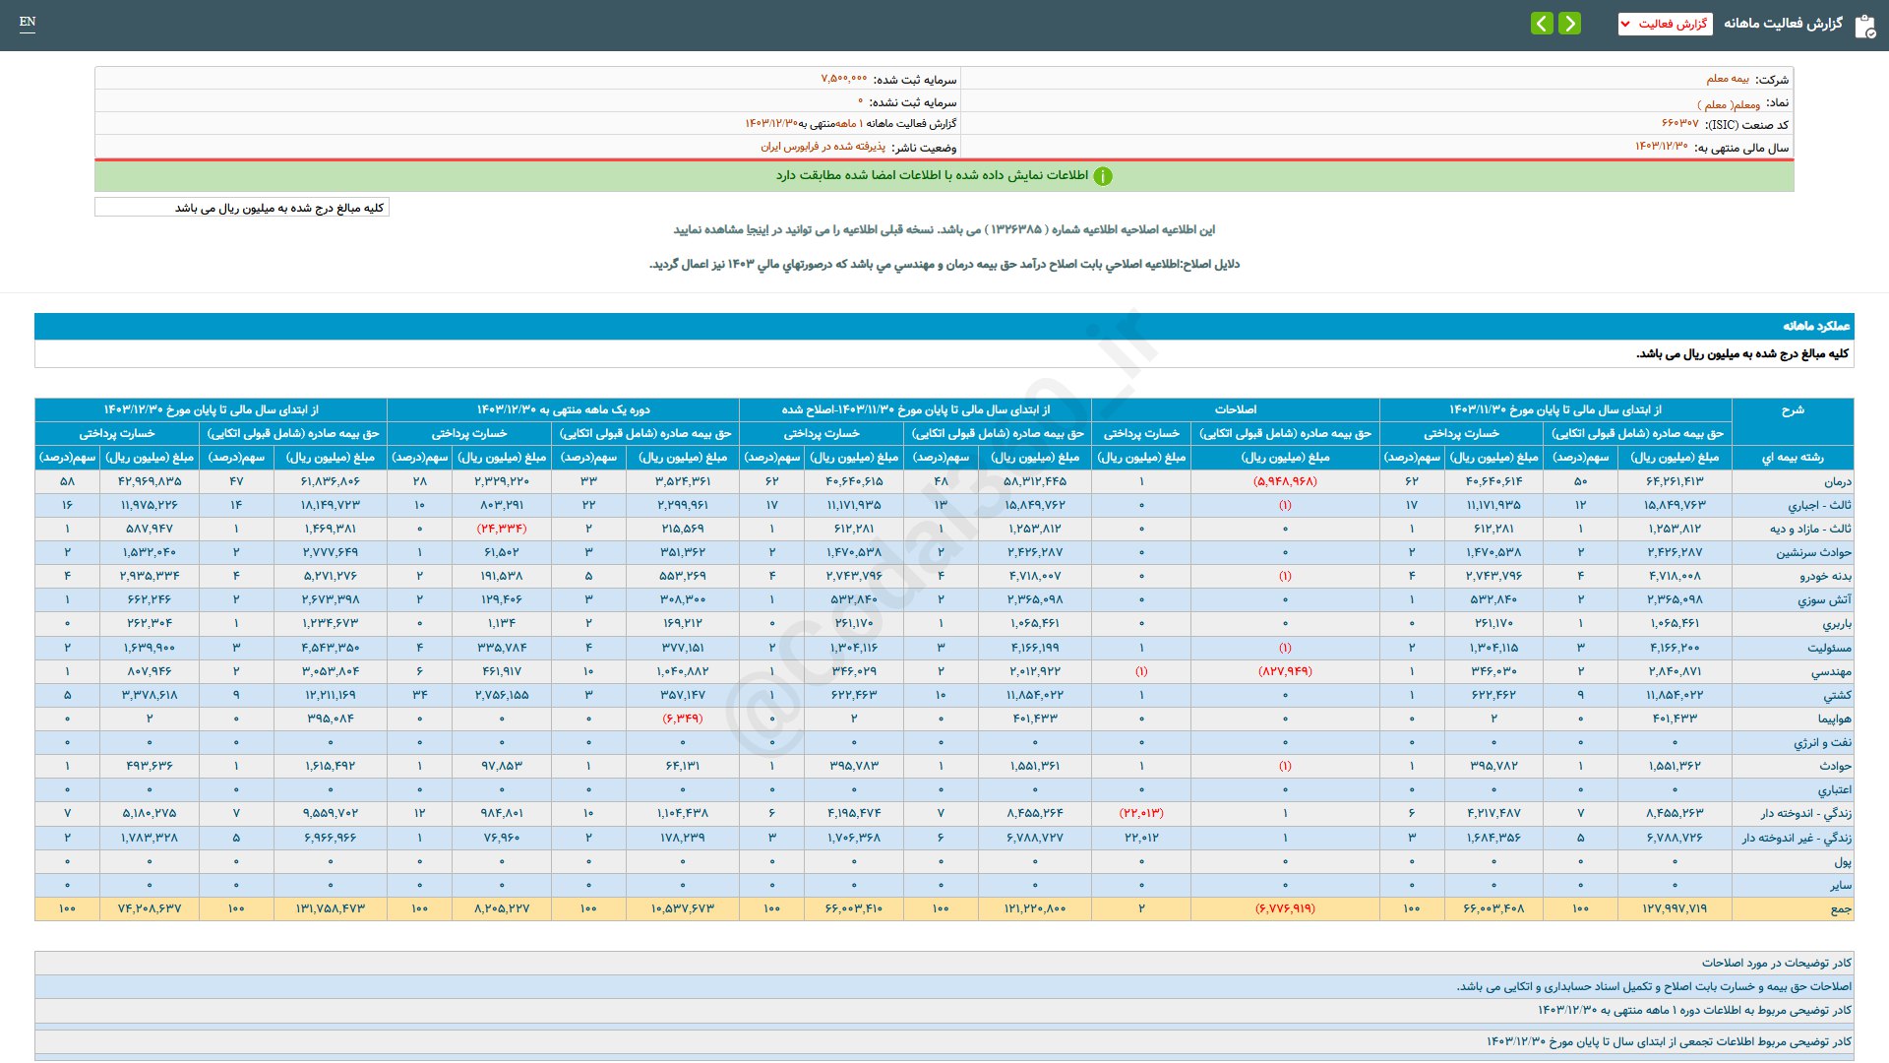
Task: Click the درمان row label
Action: [x=1837, y=481]
